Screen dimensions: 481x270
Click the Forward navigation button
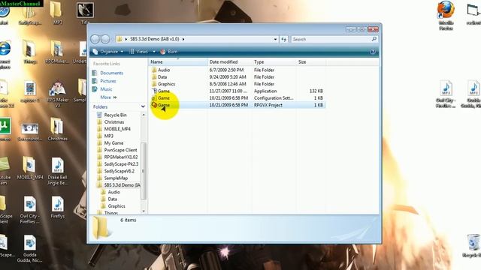click(105, 39)
